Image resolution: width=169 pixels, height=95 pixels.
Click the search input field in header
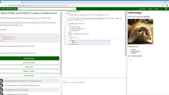(47, 9)
